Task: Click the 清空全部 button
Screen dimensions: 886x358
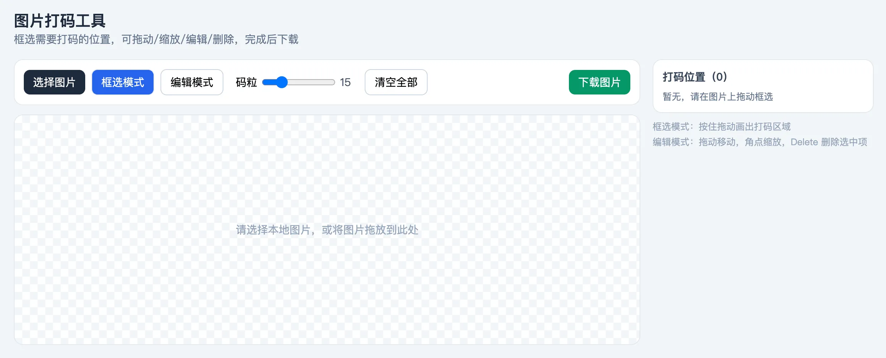Action: [396, 82]
